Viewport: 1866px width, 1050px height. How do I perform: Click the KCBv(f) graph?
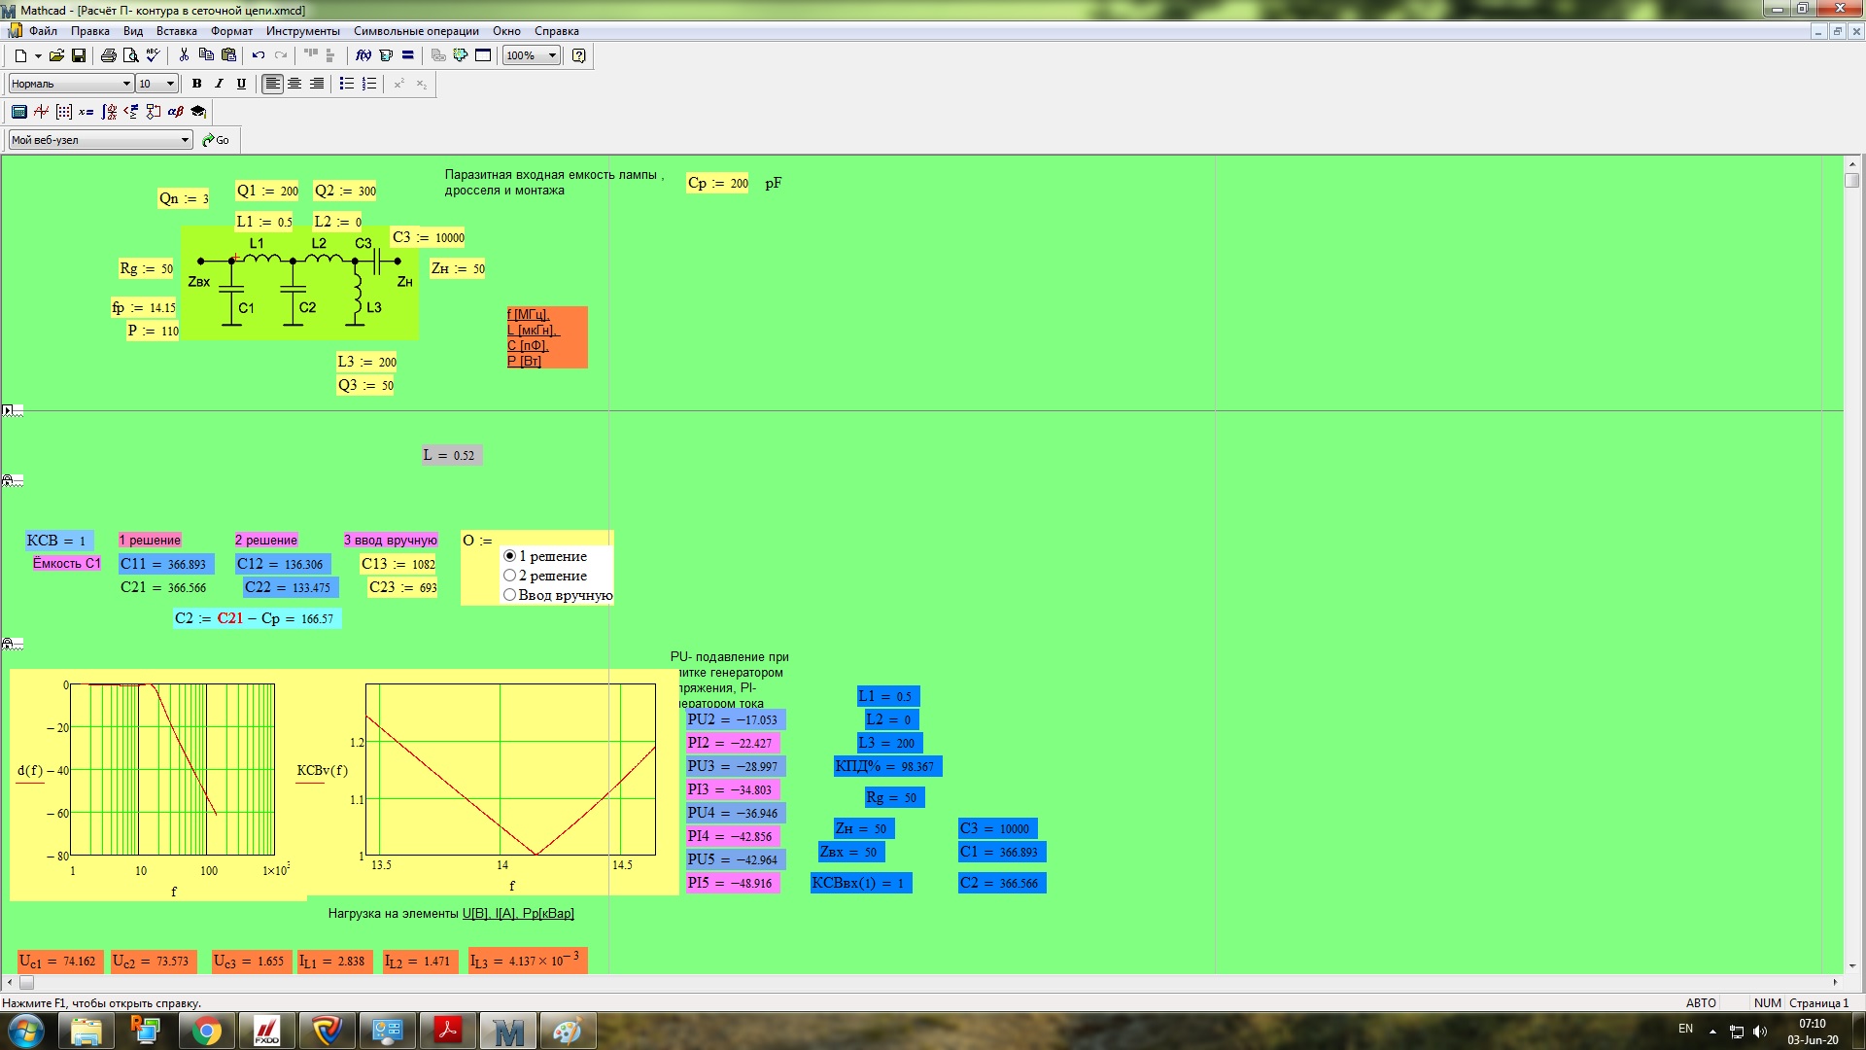510,770
